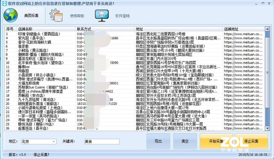The image size is (274, 159).
Task: Click address 朝阳区安外大街甘水桥1号江苏饭店1层
Action: tap(166, 96)
